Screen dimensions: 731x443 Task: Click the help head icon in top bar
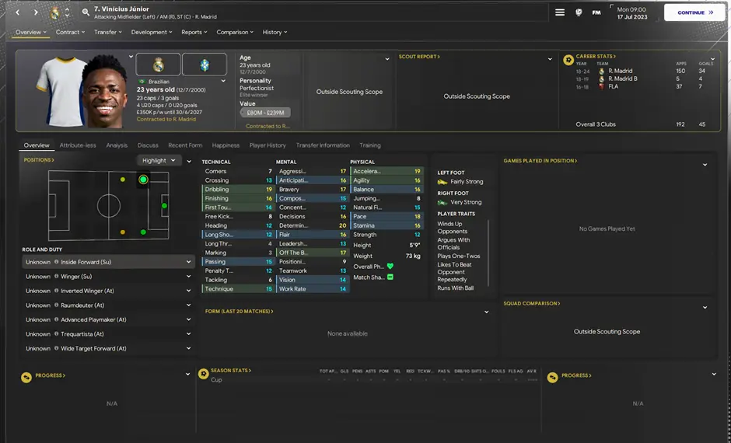coord(579,12)
